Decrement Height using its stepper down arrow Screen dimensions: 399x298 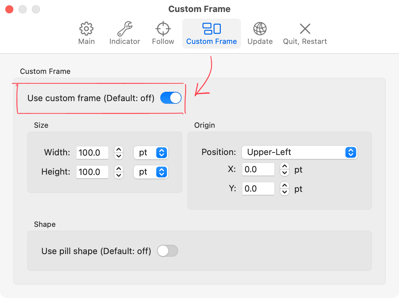tap(119, 175)
